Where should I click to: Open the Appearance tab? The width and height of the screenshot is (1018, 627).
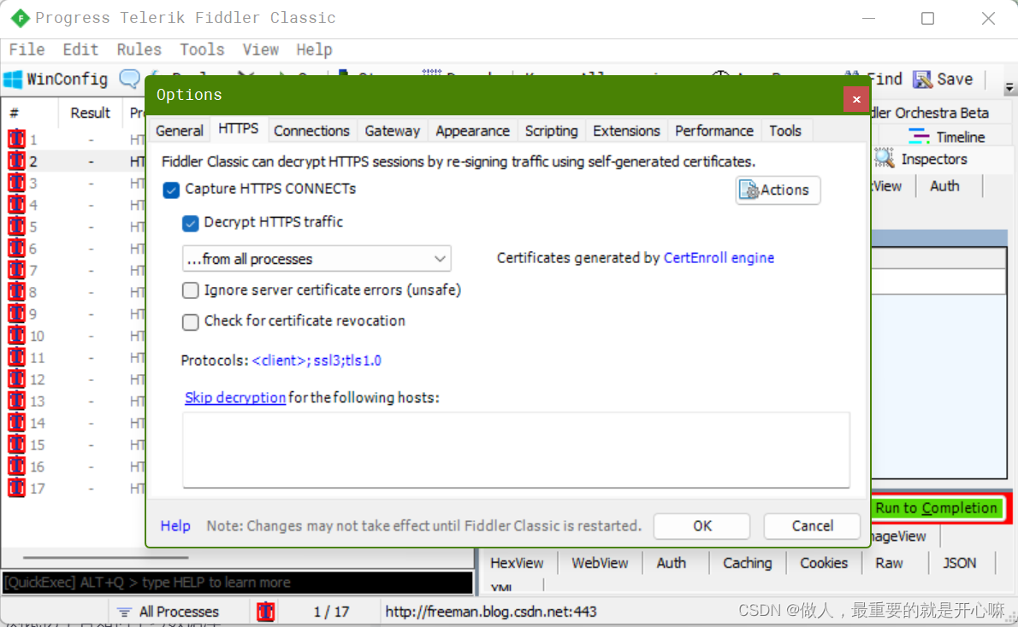tap(472, 131)
